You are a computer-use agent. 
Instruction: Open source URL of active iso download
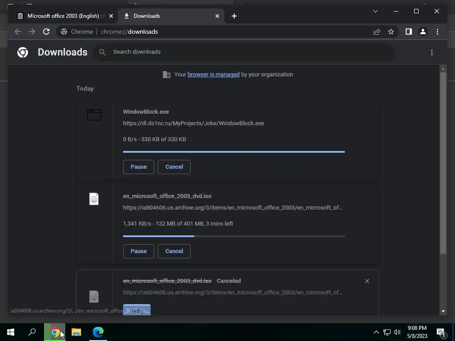pos(232,208)
